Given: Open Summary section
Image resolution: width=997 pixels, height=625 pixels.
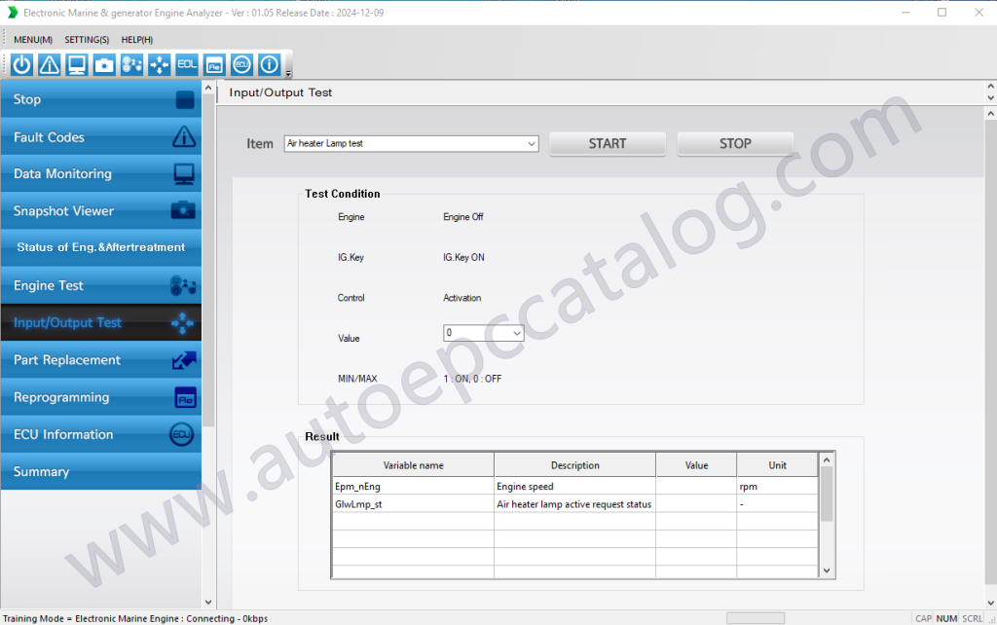Looking at the screenshot, I should click(101, 472).
